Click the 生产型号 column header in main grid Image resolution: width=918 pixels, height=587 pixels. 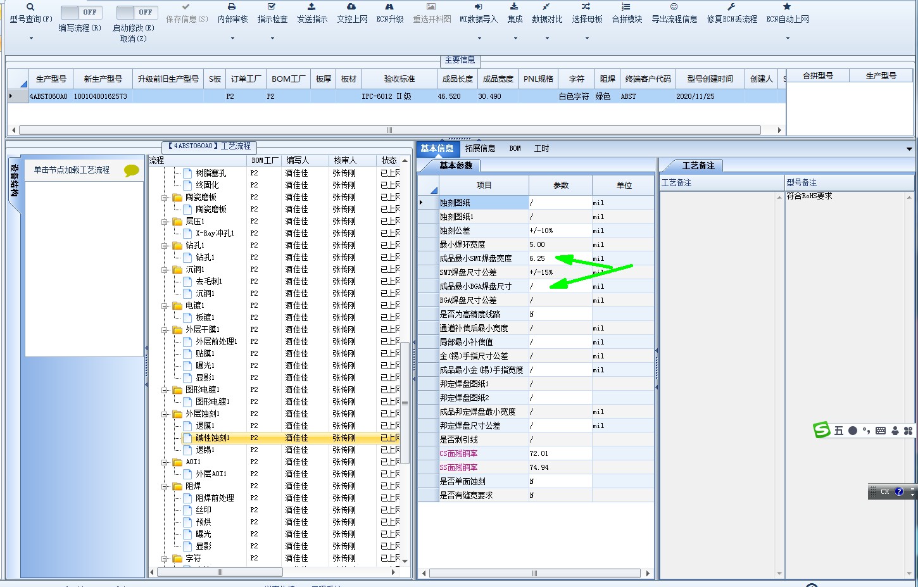point(51,79)
